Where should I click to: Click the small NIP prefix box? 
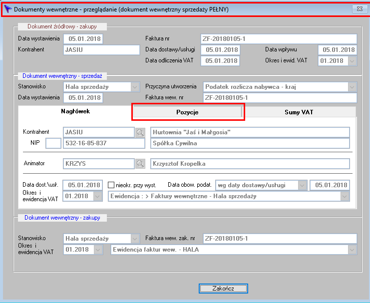pyautogui.click(x=53, y=143)
